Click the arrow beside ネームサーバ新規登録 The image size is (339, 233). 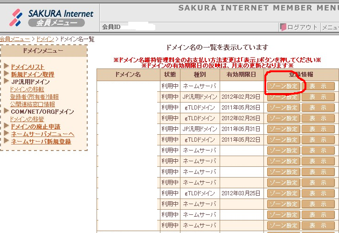6,141
